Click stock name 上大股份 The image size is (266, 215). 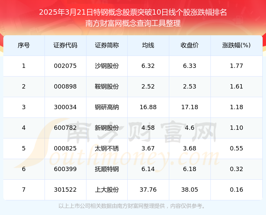click(107, 190)
